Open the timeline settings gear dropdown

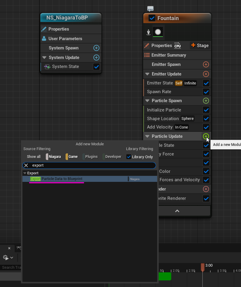8,258
